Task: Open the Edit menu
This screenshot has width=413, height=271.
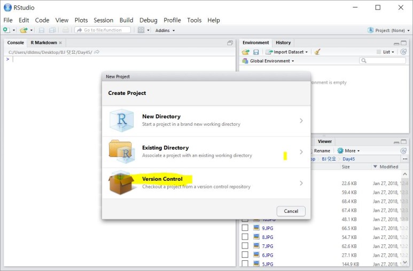Action: tap(24, 20)
